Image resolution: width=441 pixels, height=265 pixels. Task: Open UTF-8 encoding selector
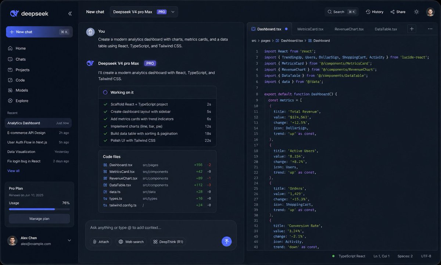click(x=426, y=256)
